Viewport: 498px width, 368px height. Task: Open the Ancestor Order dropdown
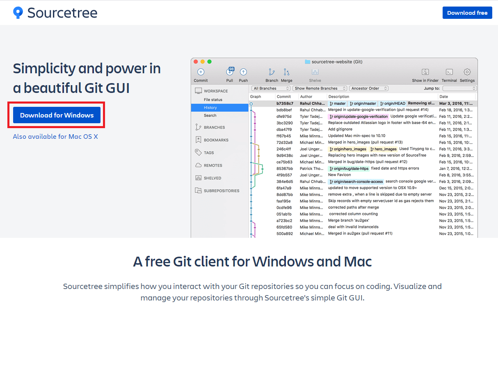[369, 88]
